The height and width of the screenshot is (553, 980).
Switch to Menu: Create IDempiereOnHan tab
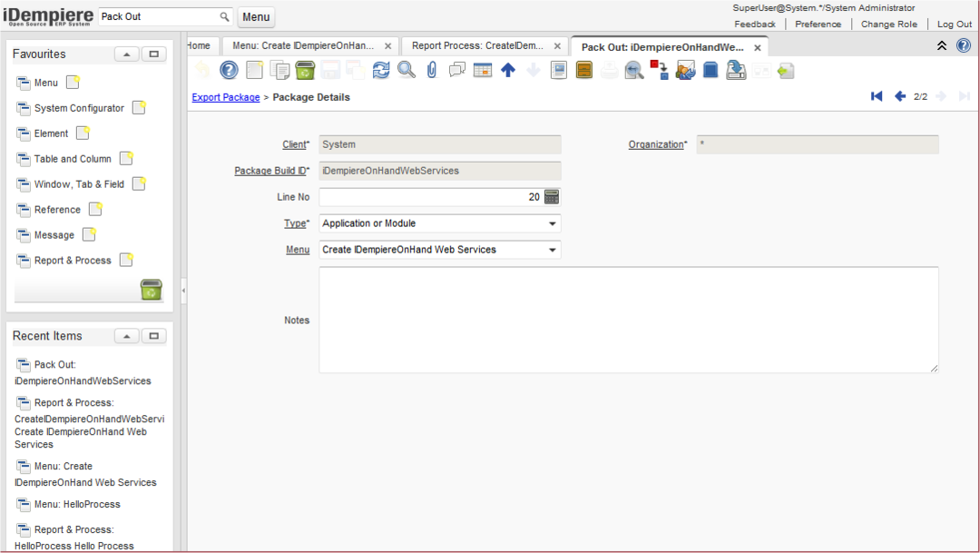[x=303, y=45]
